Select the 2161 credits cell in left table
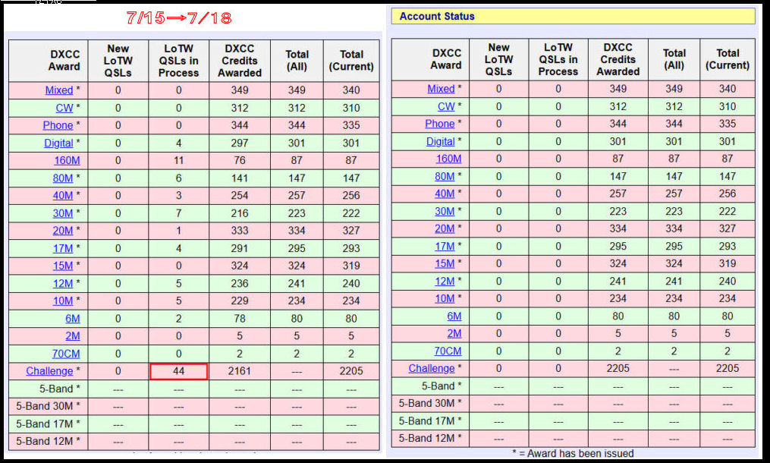The width and height of the screenshot is (770, 463). coord(240,371)
